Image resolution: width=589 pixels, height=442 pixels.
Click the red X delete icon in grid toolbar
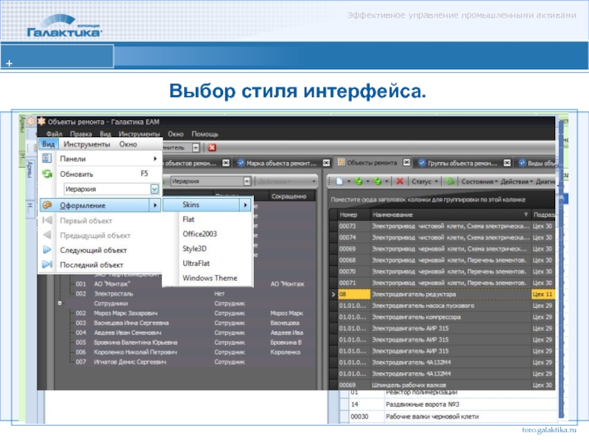click(399, 180)
